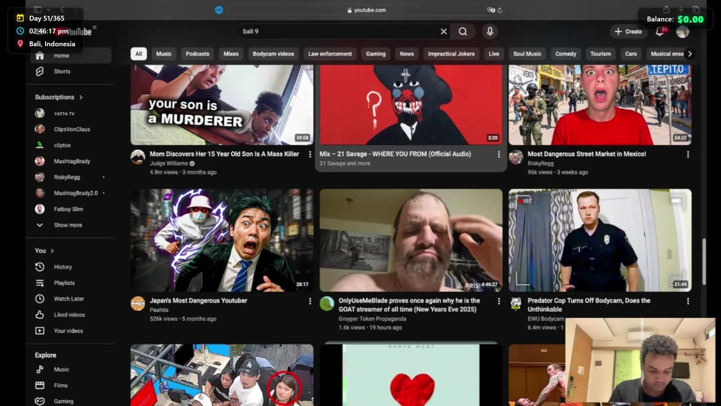
Task: Select Soul Music filter chip
Action: point(527,54)
